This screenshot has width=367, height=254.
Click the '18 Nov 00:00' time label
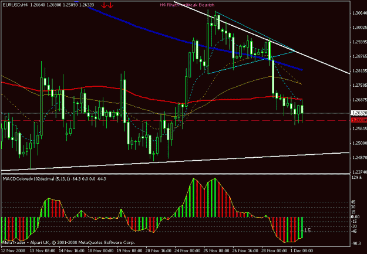pos(100,250)
